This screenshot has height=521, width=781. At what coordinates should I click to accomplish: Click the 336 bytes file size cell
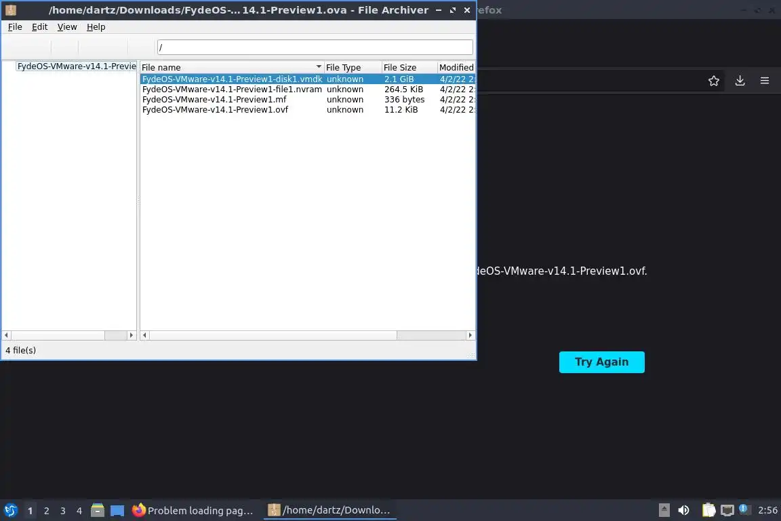click(405, 99)
